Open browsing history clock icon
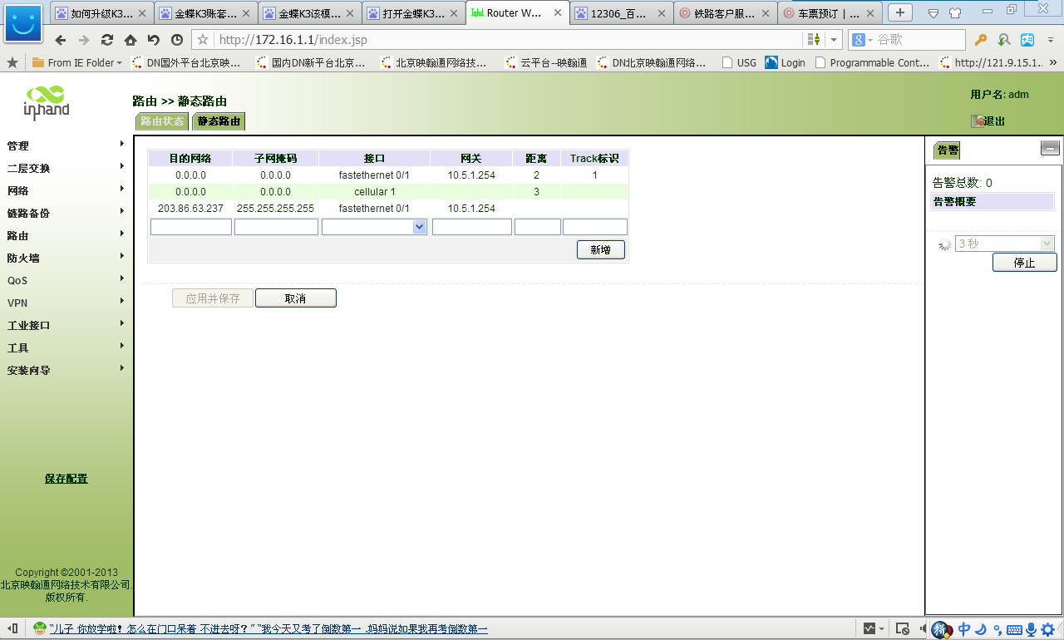This screenshot has width=1064, height=640. tap(177, 40)
